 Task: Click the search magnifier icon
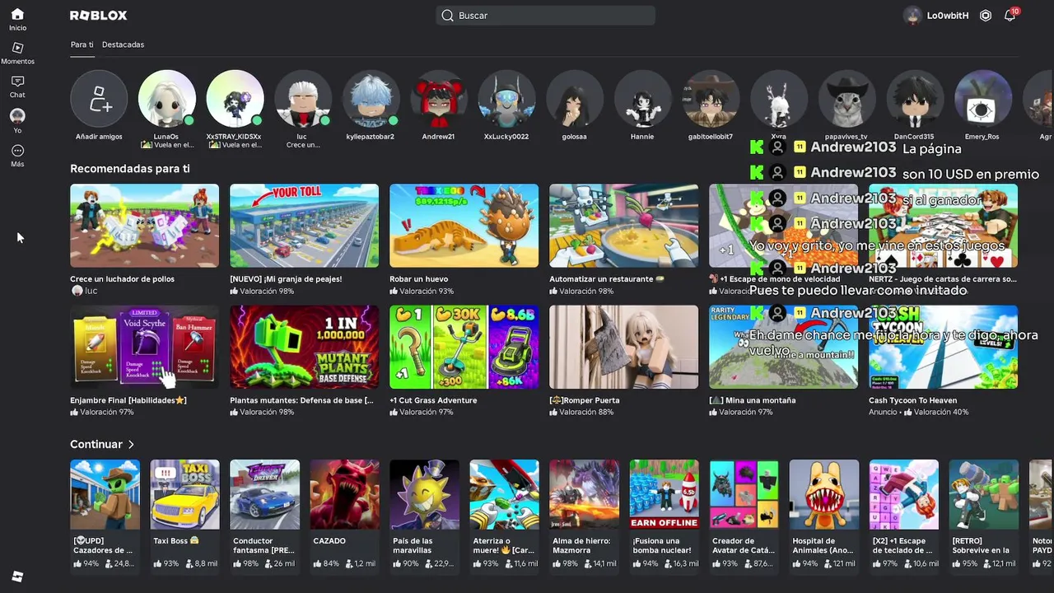click(x=447, y=16)
